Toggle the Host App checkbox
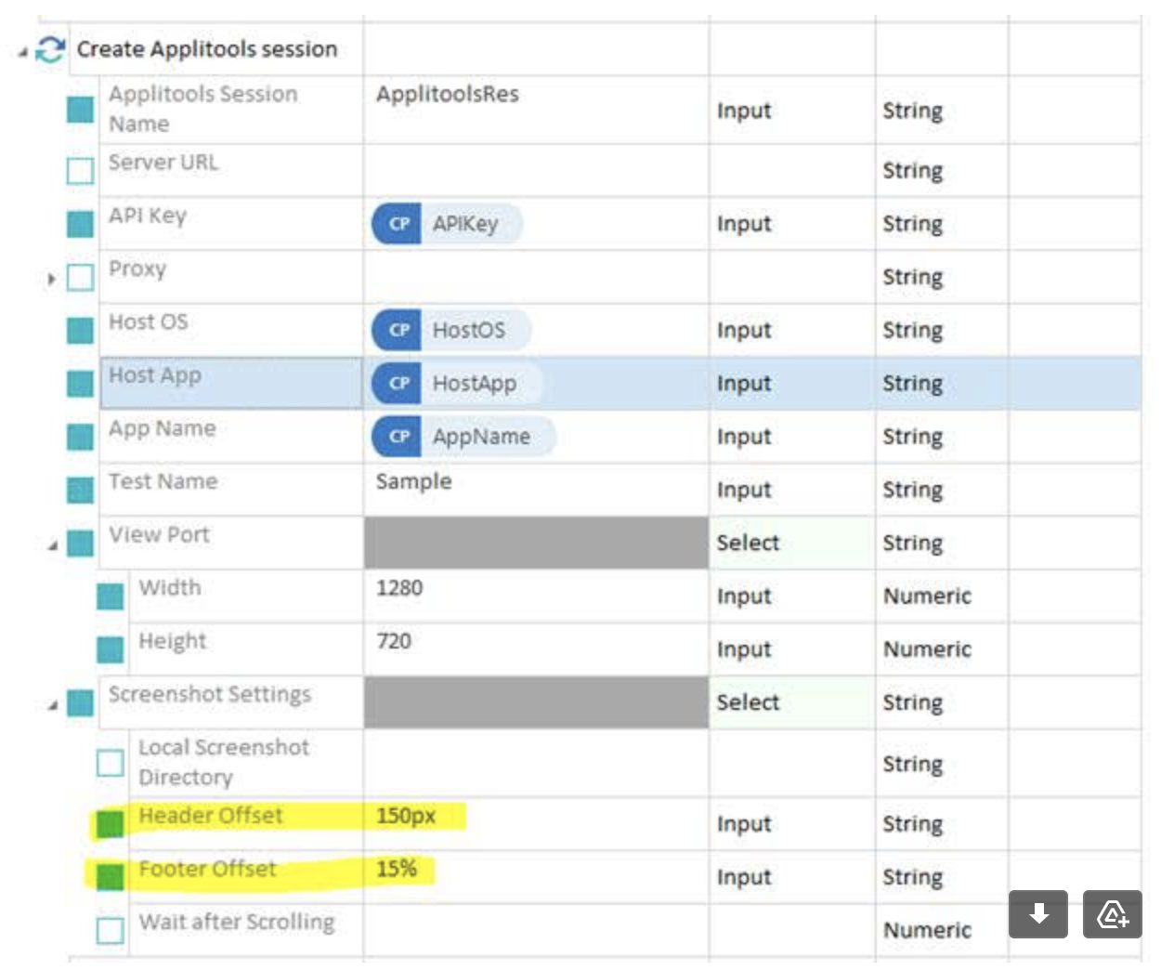 click(81, 383)
